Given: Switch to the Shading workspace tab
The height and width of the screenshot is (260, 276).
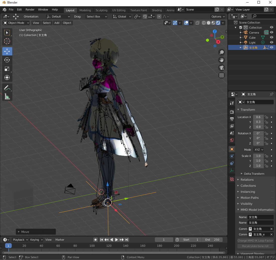Looking at the screenshot, I should coord(157,10).
